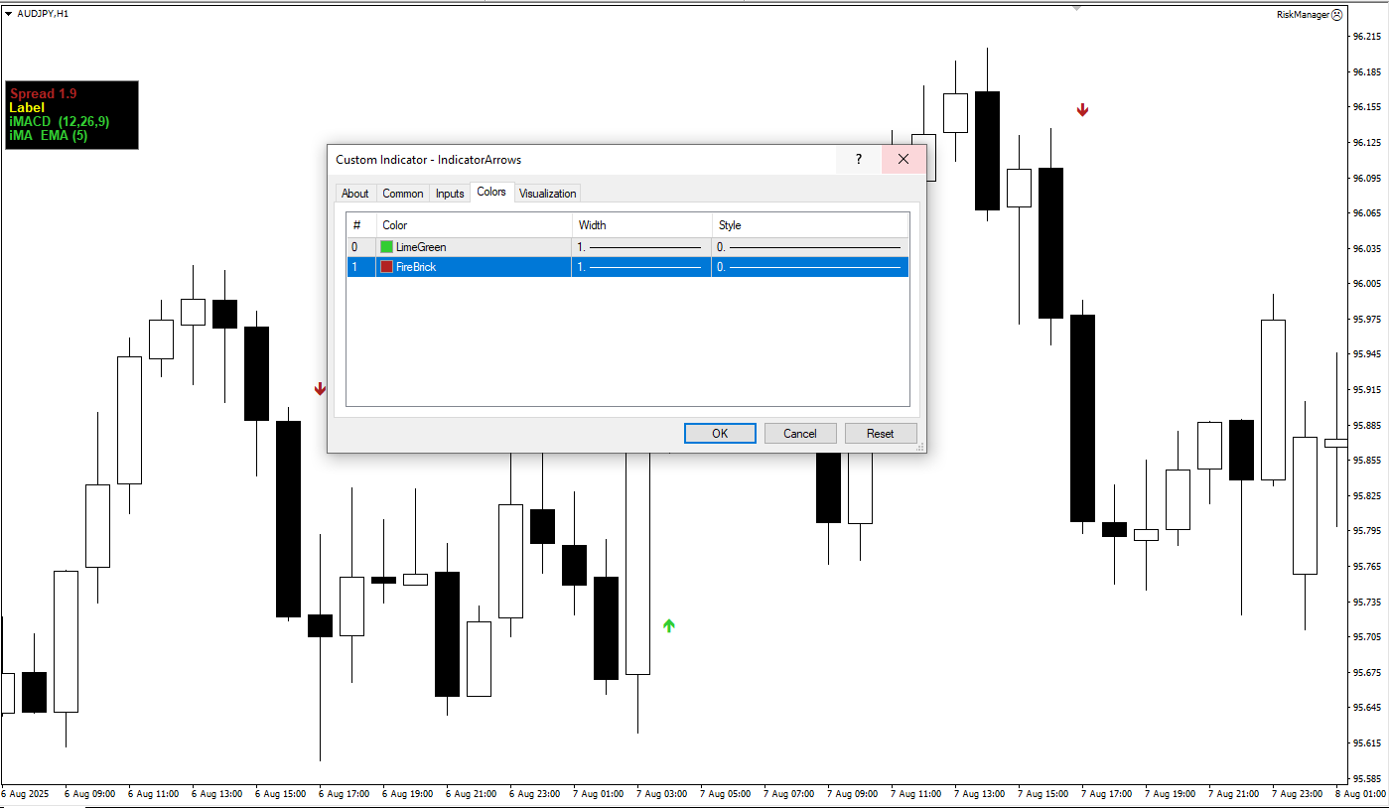Confirm changes with the OK button

[x=719, y=433]
